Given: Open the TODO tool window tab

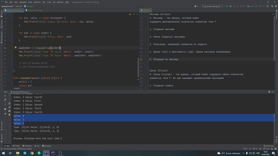Looking at the screenshot, I should coord(17,146).
